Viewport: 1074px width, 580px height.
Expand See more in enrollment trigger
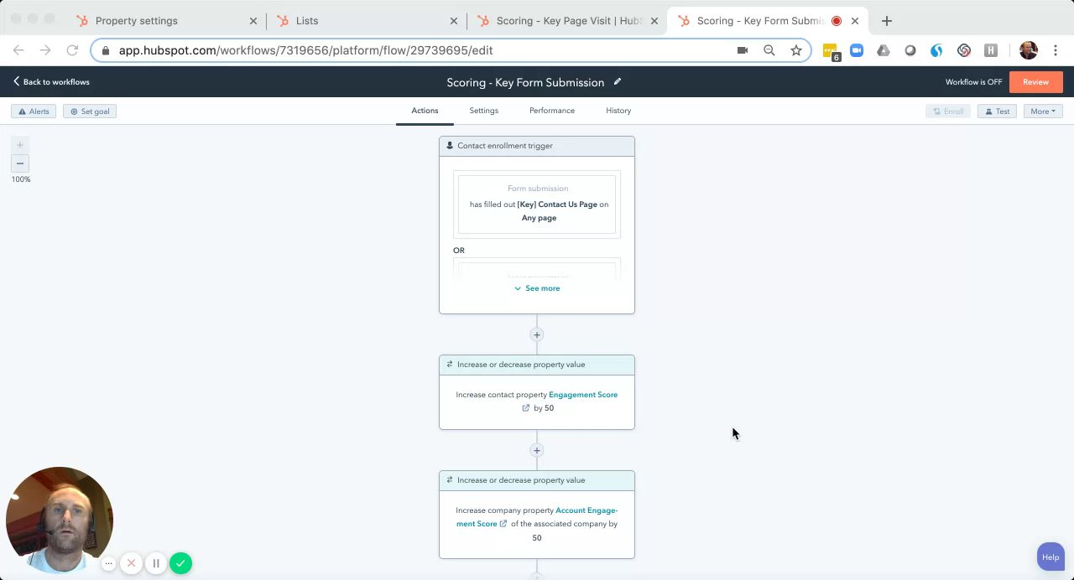[537, 288]
